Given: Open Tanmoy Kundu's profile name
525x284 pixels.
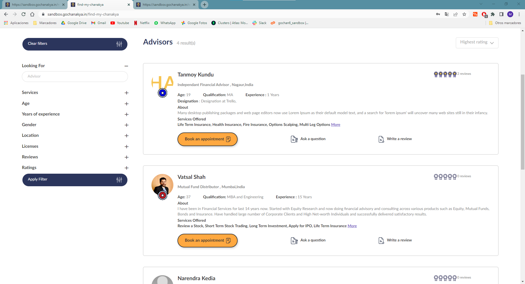Looking at the screenshot, I should click(196, 75).
